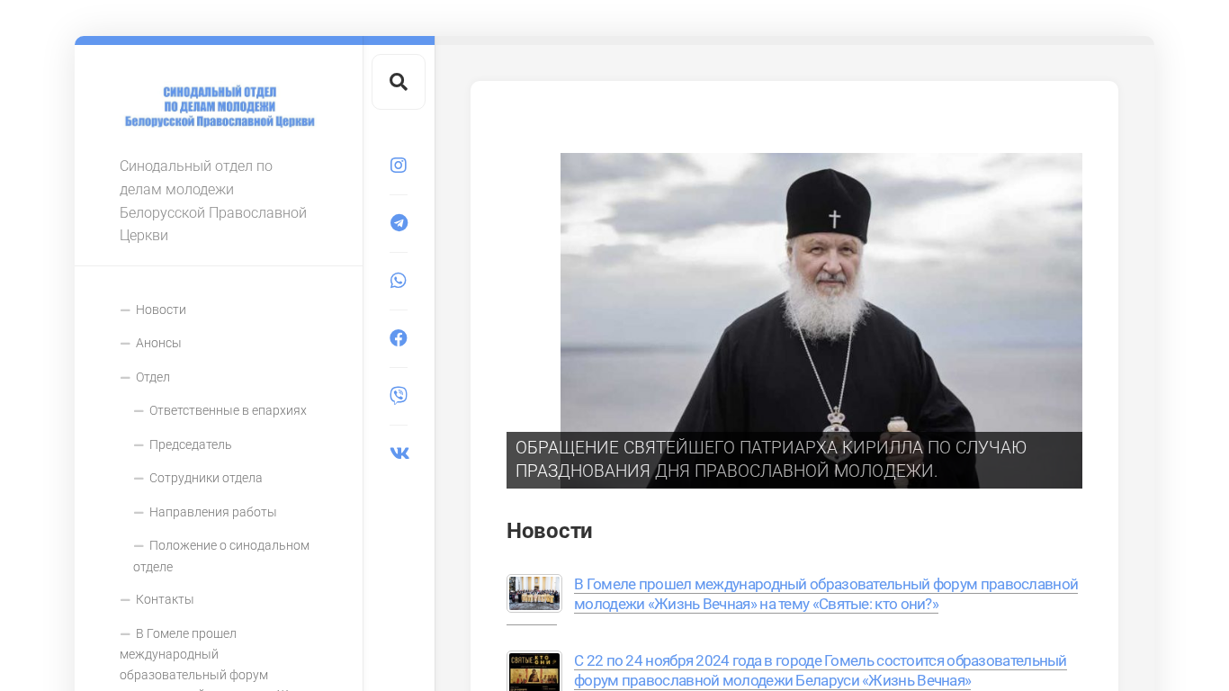This screenshot has height=691, width=1229.
Task: Select Анонсы in the sidebar menu
Action: [x=158, y=343]
